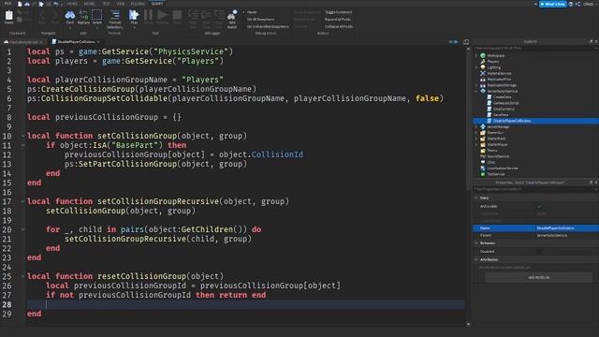Click the Replace tool icon

tap(83, 16)
